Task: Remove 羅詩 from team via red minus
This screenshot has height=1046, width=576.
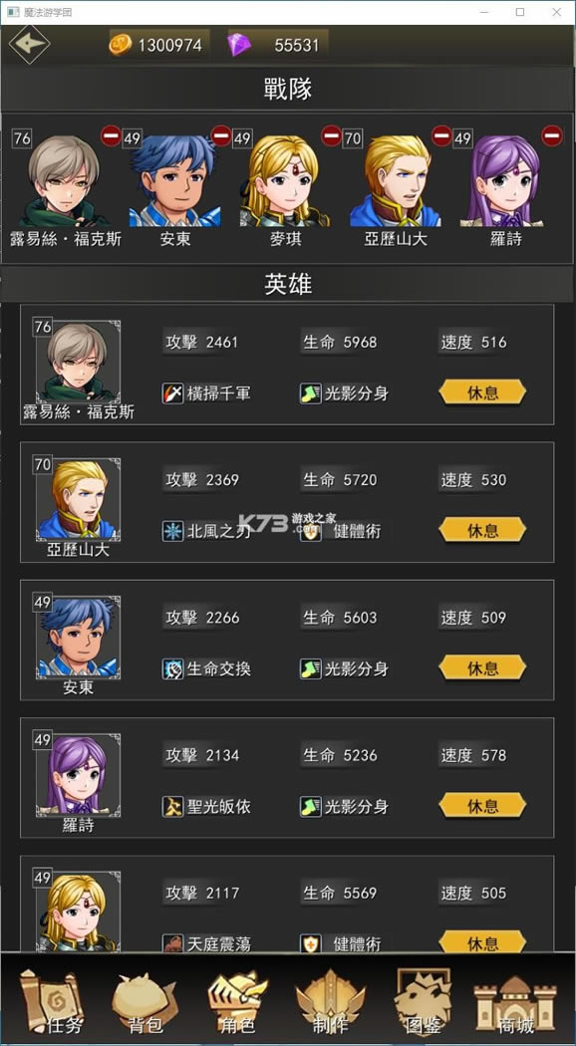Action: 551,135
